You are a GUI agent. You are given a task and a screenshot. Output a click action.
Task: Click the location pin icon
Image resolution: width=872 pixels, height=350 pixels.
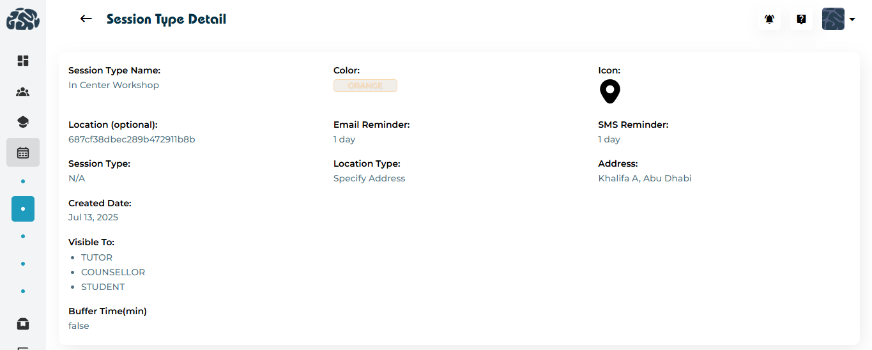tap(609, 91)
